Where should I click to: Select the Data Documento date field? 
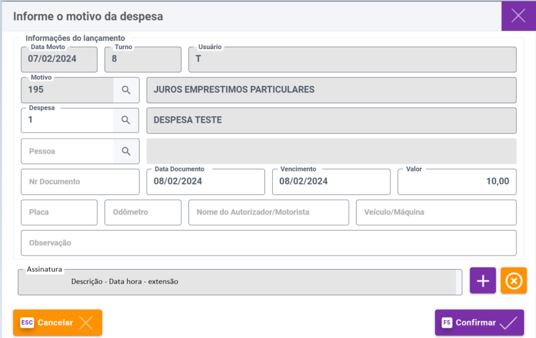[x=205, y=182]
